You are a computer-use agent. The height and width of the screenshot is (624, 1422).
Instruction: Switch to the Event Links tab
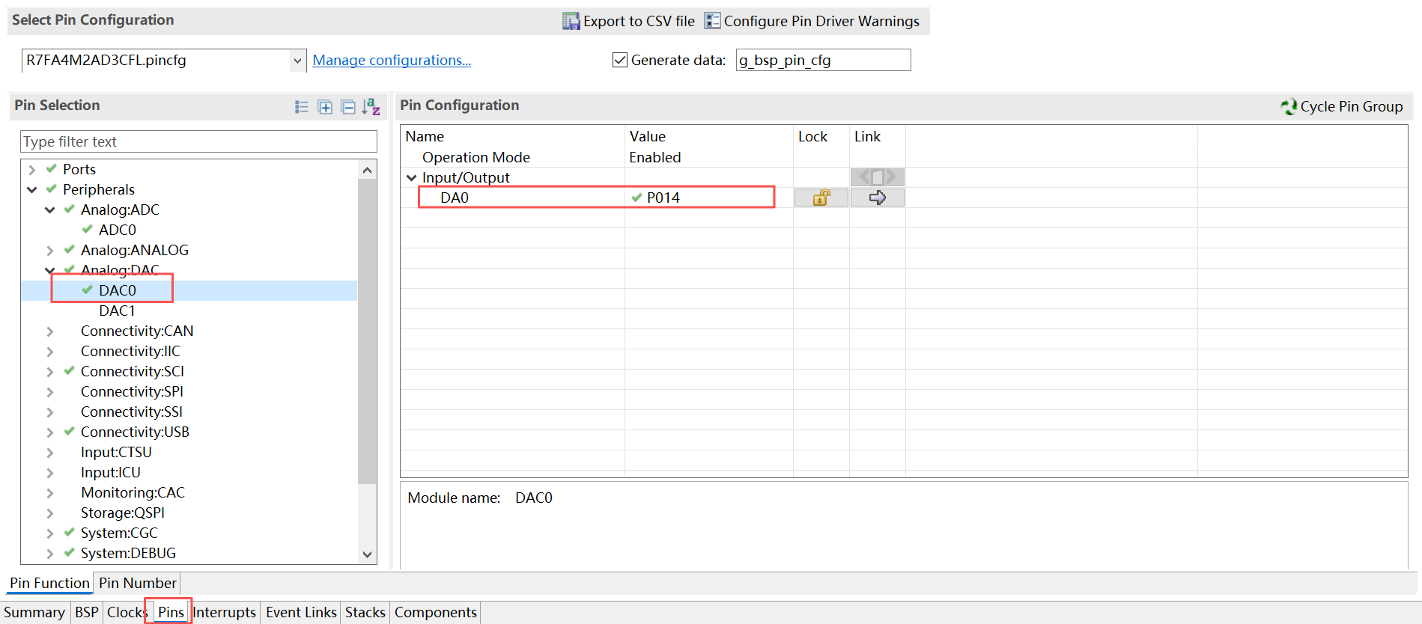pos(301,612)
